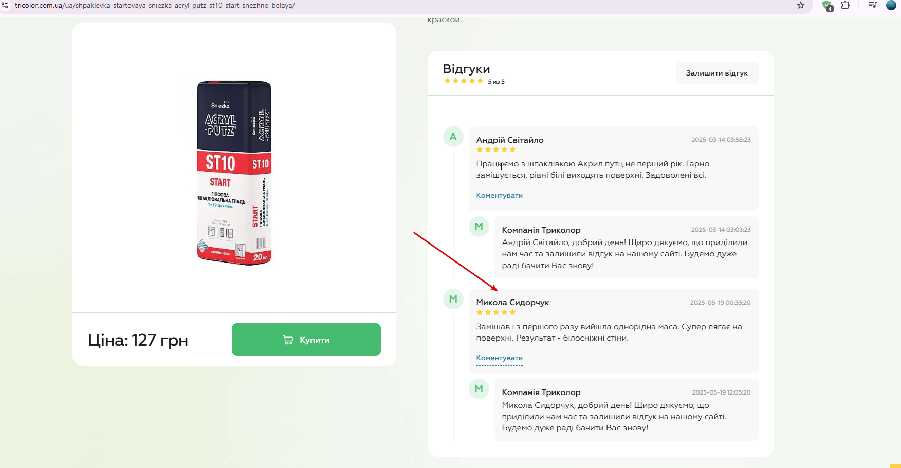Viewport: 901px width, 468px height.
Task: Click the timestamp 2025-03-14 03:58:23
Action: pos(721,140)
